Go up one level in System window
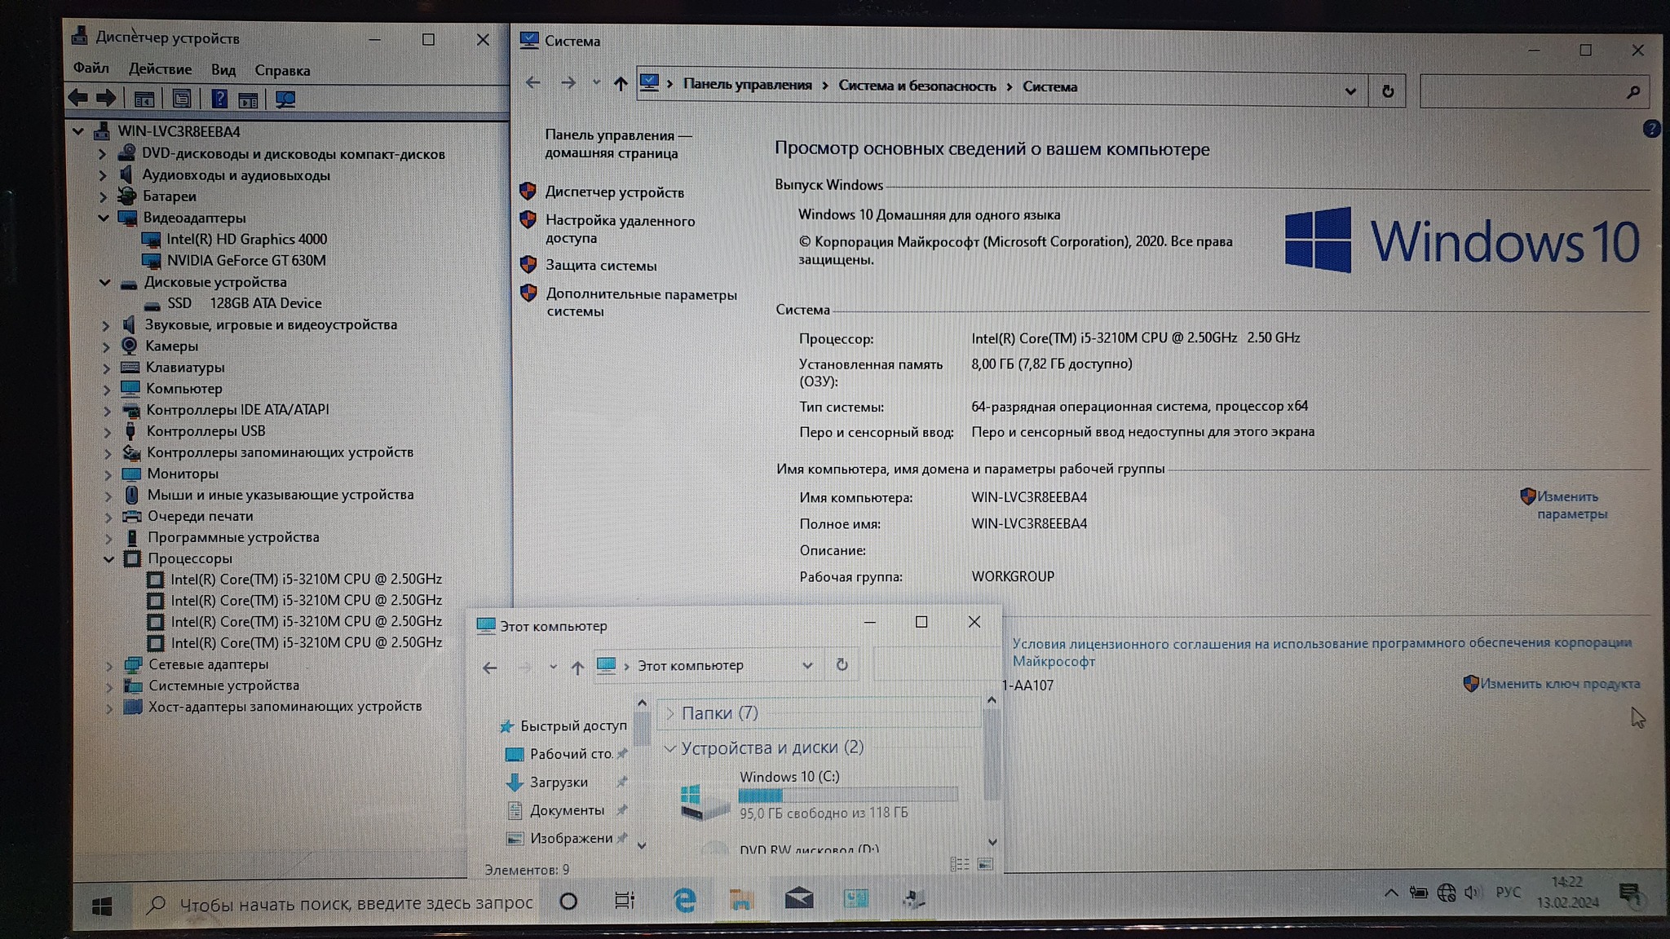 (621, 83)
